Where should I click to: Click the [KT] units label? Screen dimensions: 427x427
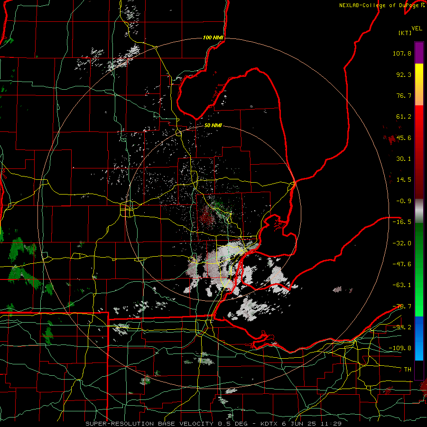tap(405, 33)
